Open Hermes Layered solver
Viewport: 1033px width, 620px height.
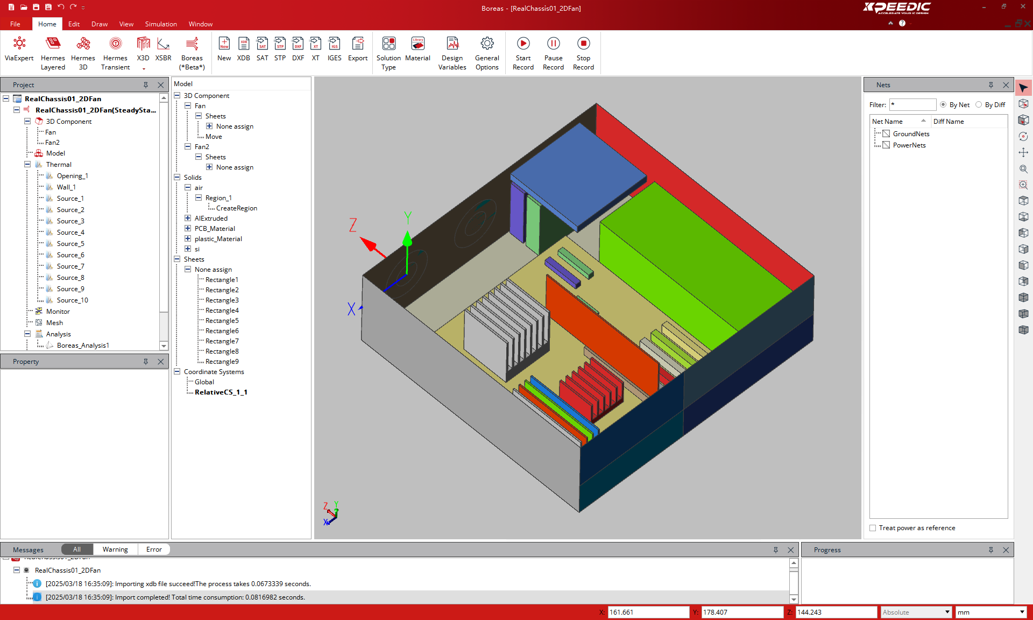[53, 53]
